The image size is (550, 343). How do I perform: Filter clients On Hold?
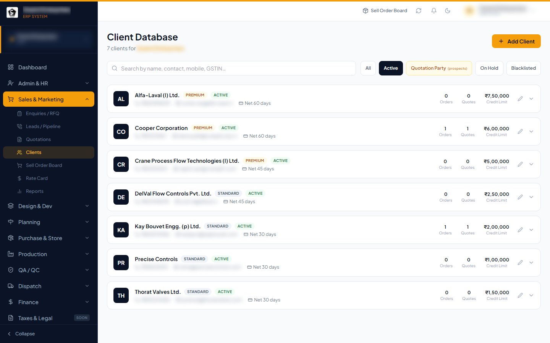tap(489, 68)
